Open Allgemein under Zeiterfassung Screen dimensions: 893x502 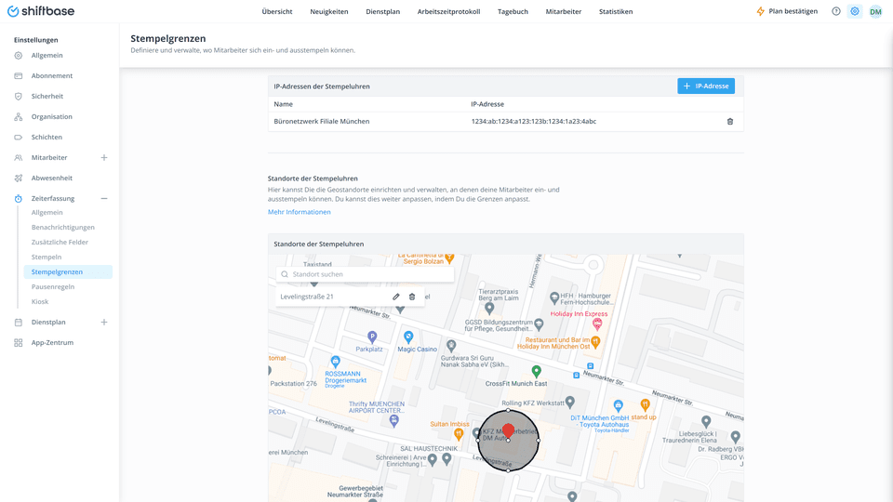tap(47, 212)
